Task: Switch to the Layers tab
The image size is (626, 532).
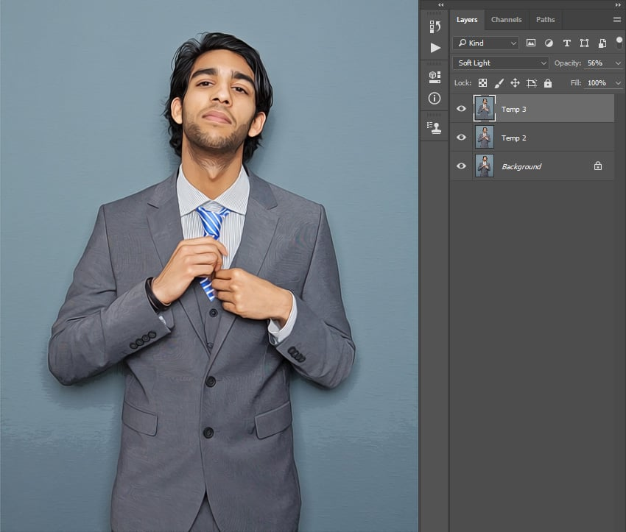Action: tap(467, 20)
